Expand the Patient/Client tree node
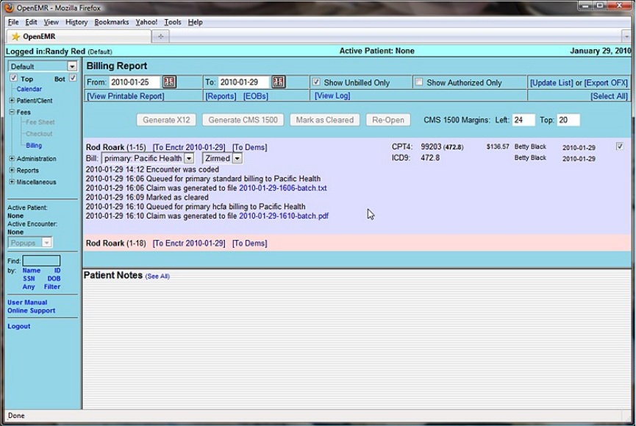The width and height of the screenshot is (636, 426). pyautogui.click(x=12, y=100)
